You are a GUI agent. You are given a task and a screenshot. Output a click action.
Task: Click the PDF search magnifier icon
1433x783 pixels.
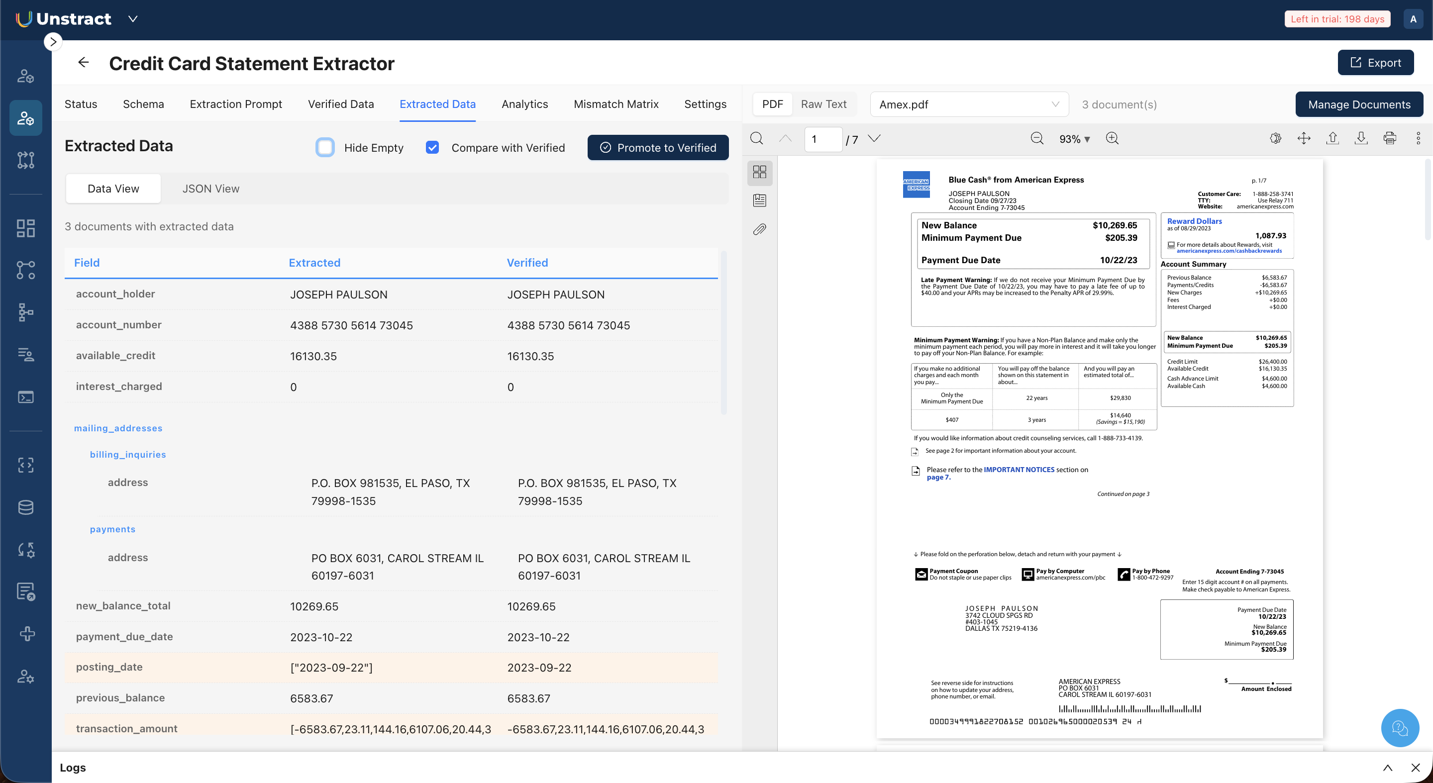point(756,138)
